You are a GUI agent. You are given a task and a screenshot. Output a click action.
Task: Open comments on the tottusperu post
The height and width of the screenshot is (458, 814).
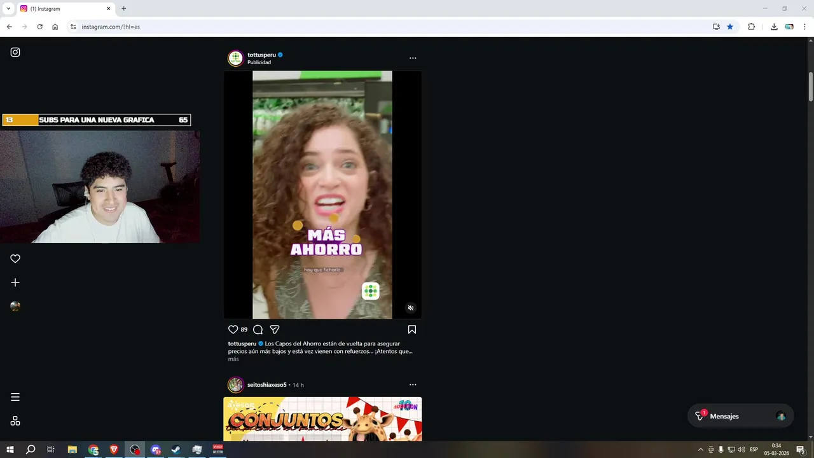tap(258, 330)
